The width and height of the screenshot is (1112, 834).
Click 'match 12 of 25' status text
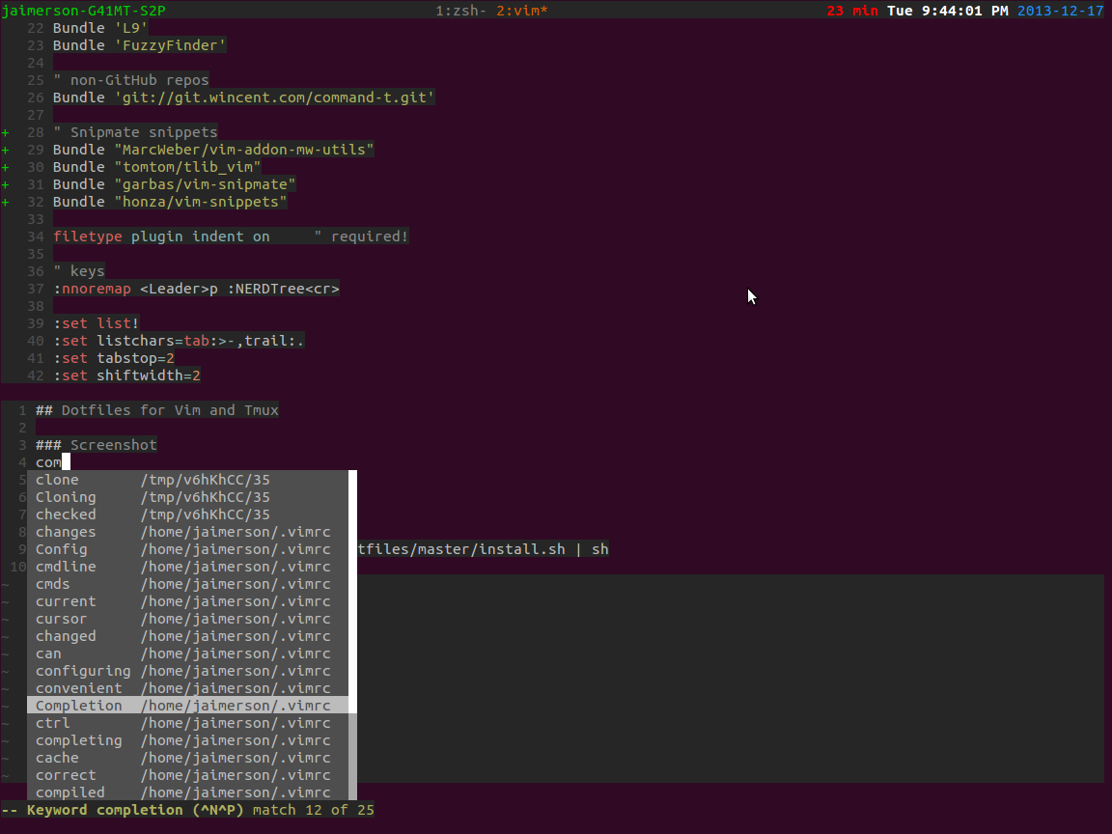314,810
